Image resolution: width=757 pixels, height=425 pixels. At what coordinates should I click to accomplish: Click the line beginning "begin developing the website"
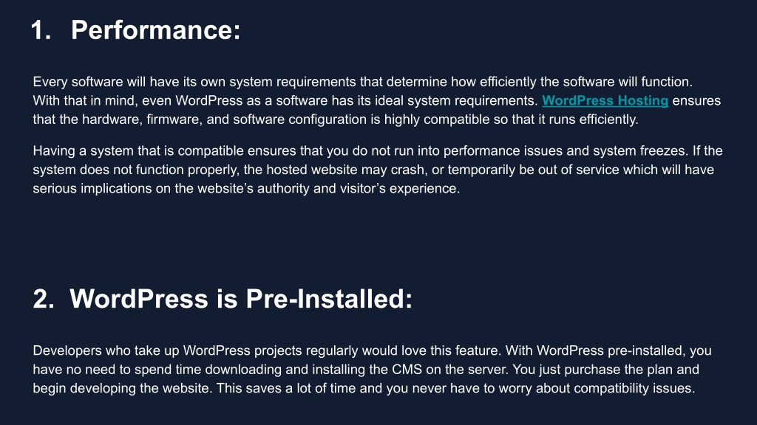pyautogui.click(x=364, y=388)
